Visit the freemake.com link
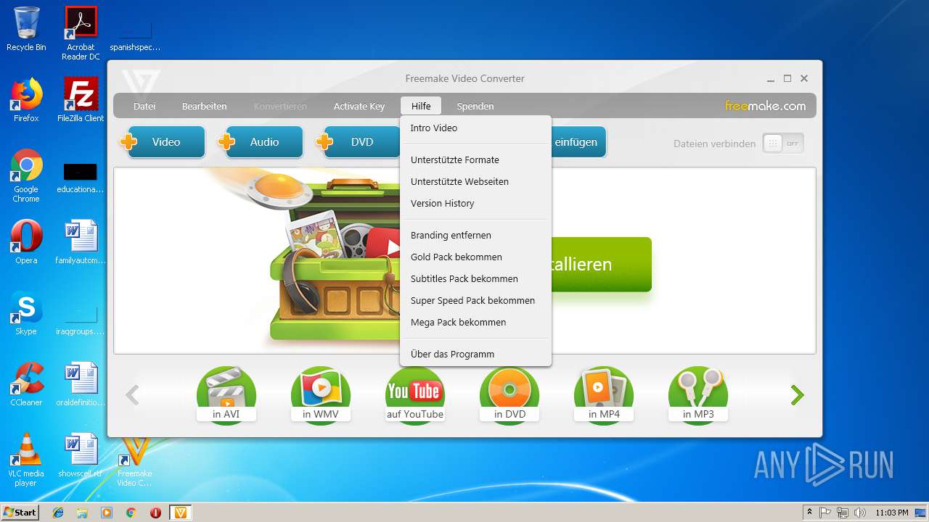 (x=765, y=106)
